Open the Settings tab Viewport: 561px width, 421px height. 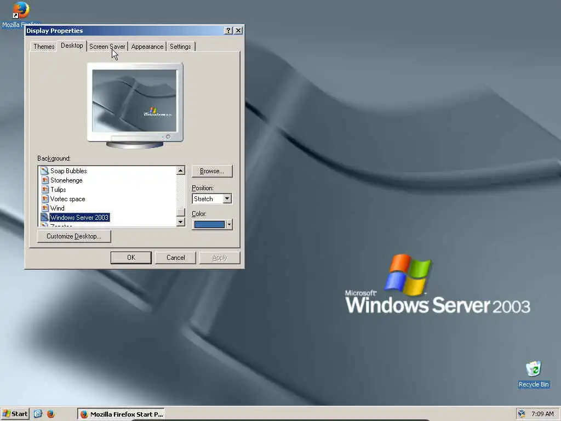[180, 47]
